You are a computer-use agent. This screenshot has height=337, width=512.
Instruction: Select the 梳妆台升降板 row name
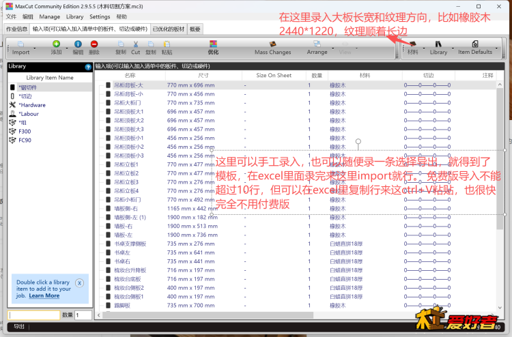pos(130,270)
